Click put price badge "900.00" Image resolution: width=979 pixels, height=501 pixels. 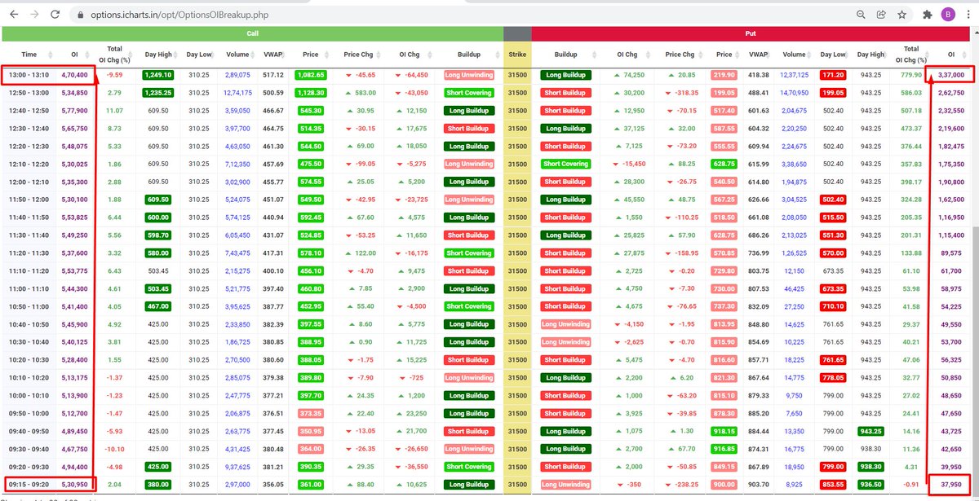coord(724,485)
